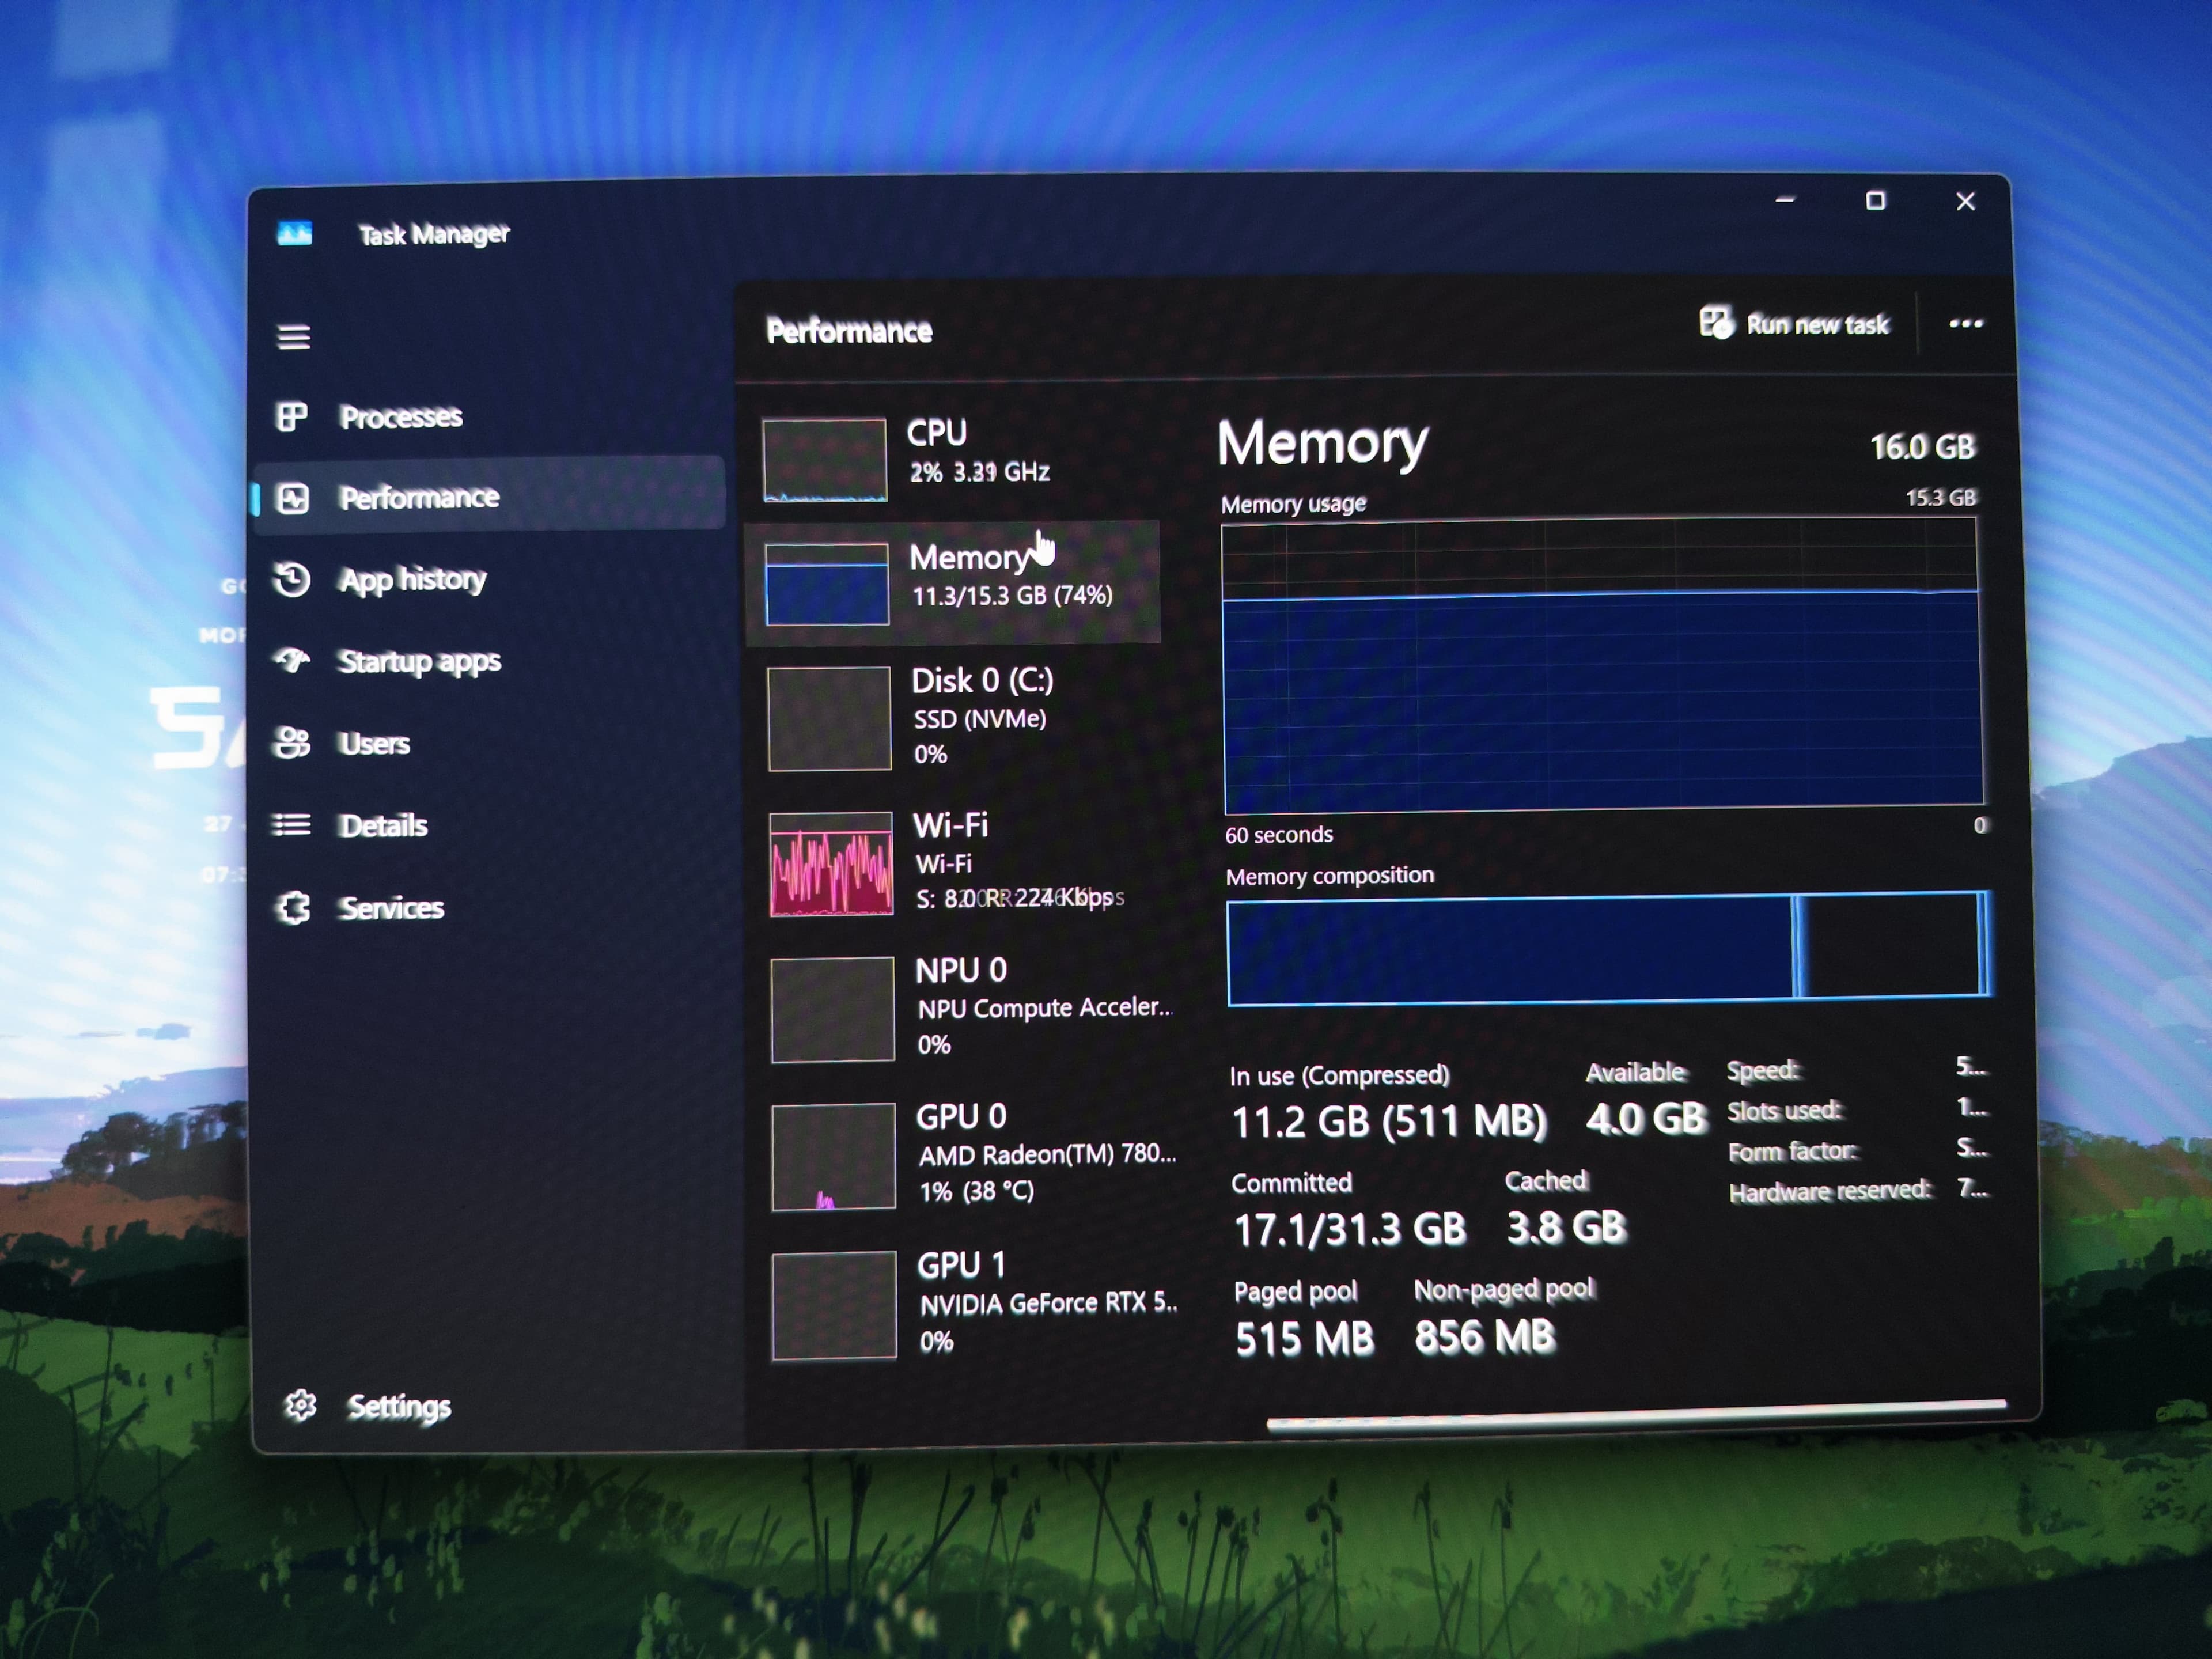The height and width of the screenshot is (1659, 2212).
Task: Click the Memory composition heading
Action: click(1329, 877)
